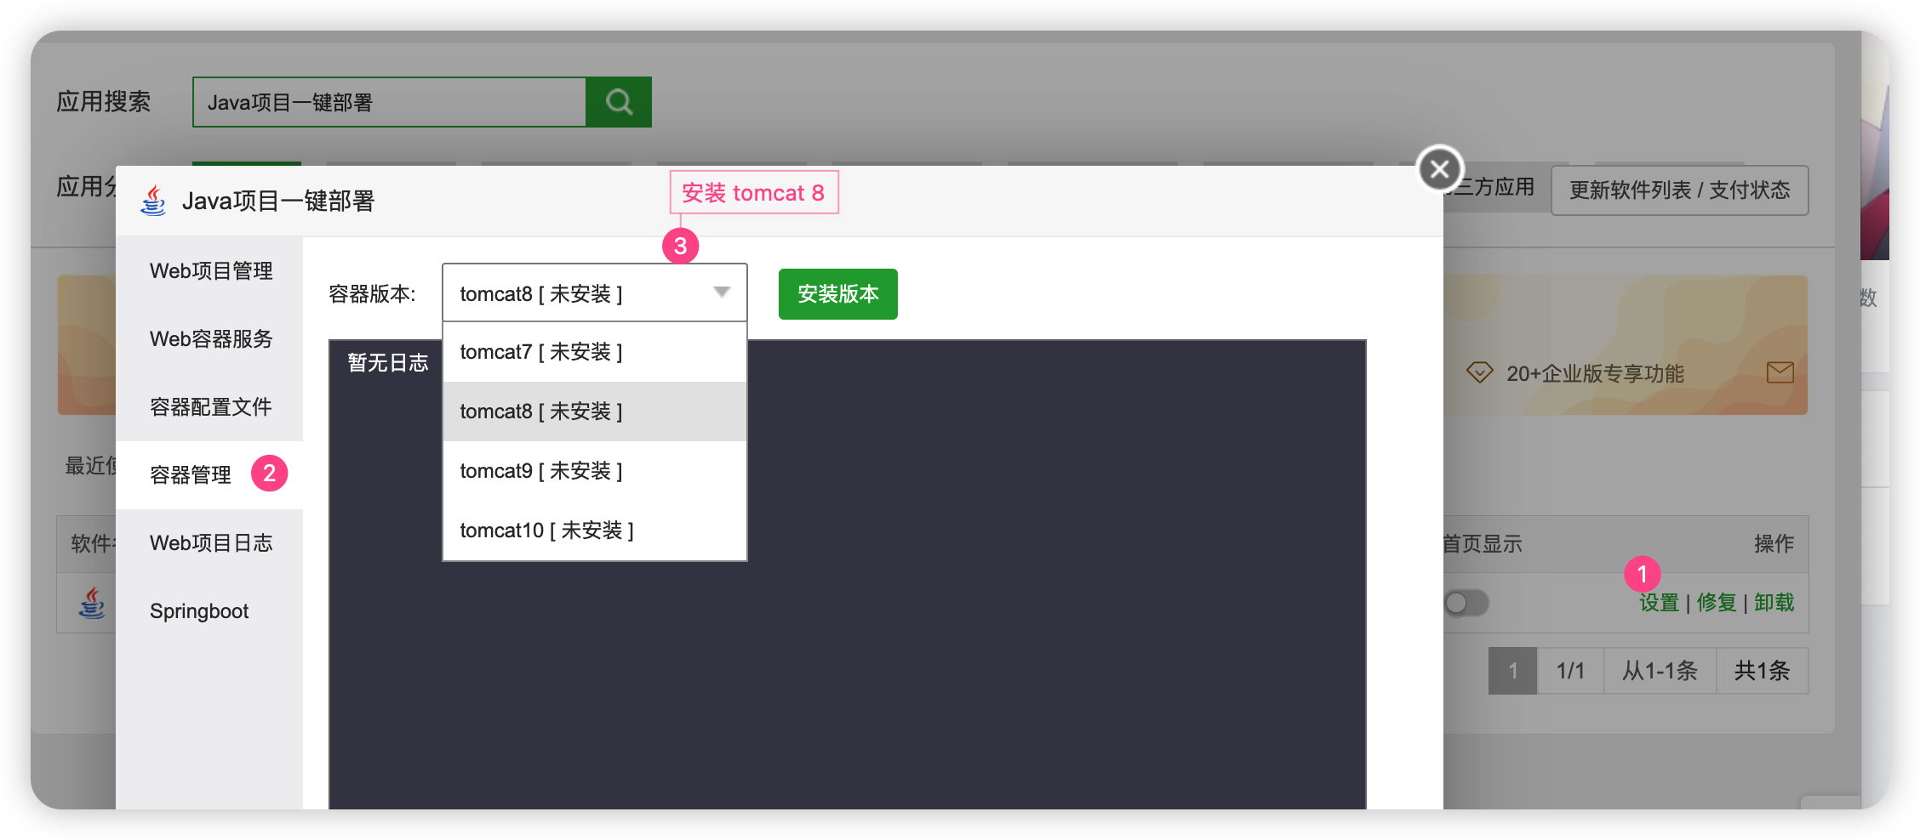The width and height of the screenshot is (1920, 840).
Task: Click the 应用搜索 input field
Action: click(x=390, y=102)
